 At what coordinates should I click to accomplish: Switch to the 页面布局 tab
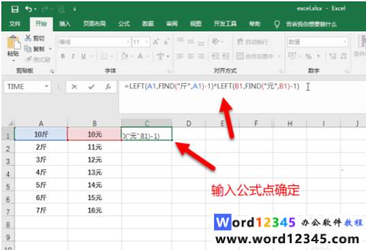(95, 24)
